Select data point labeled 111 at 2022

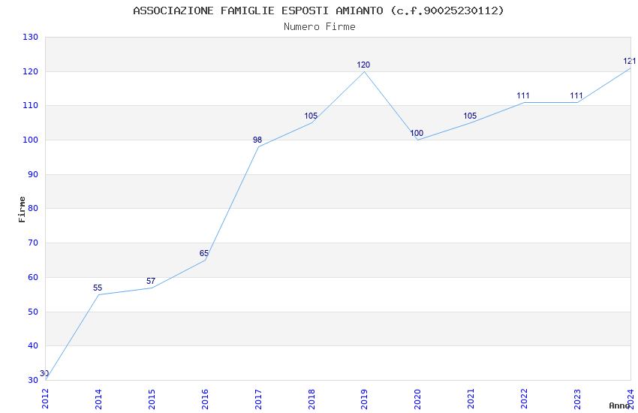point(523,95)
